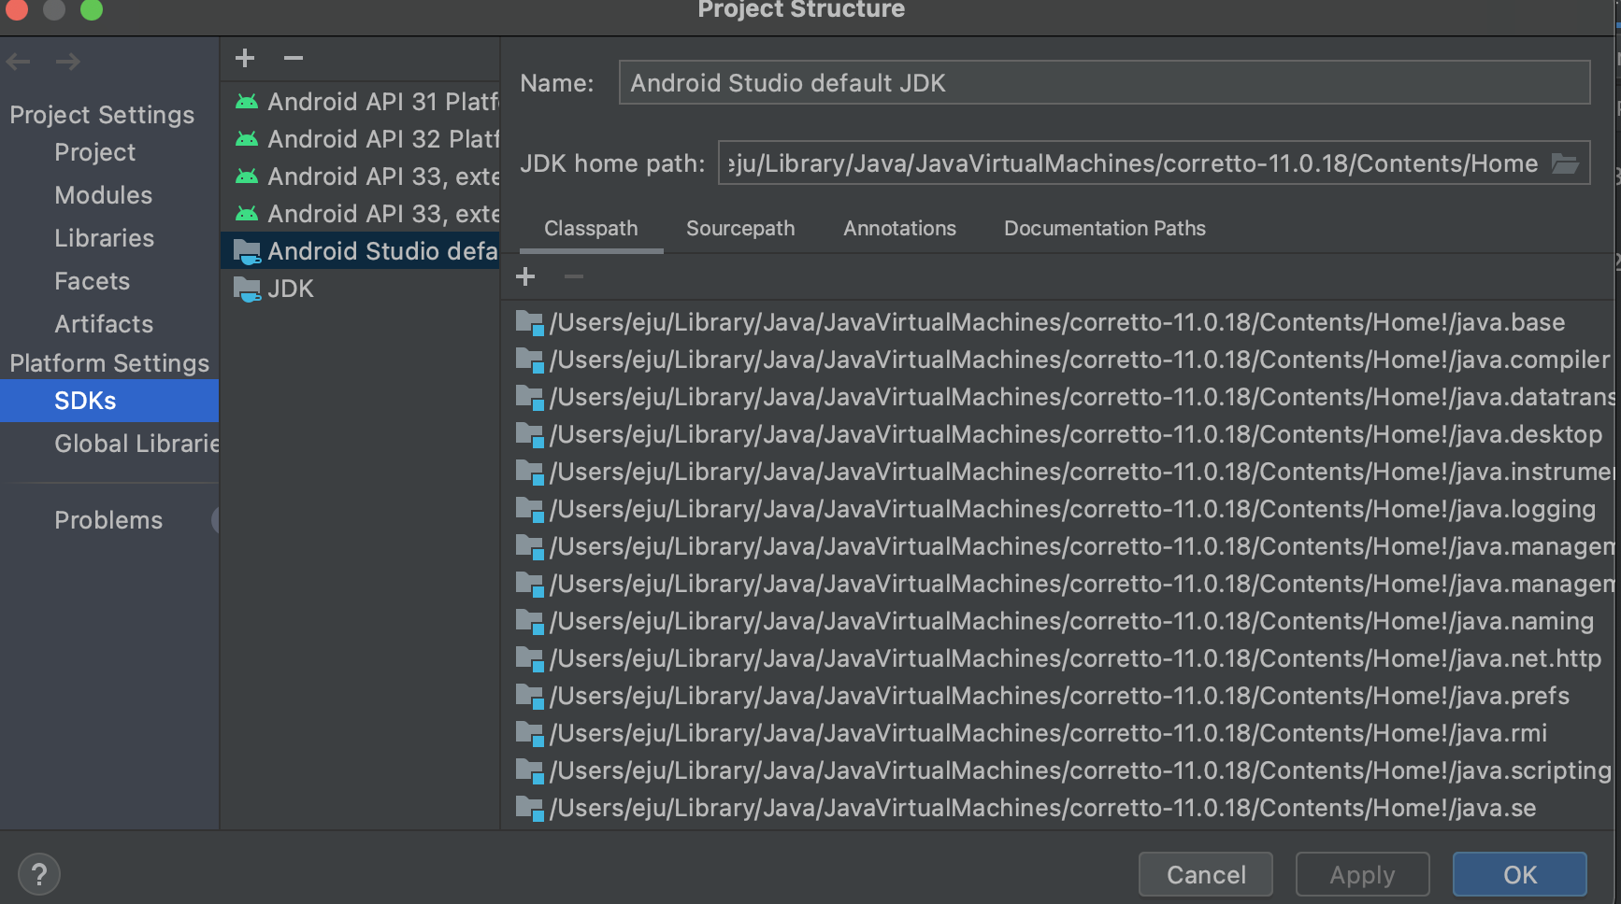
Task: Confirm with the OK button
Action: [1520, 875]
